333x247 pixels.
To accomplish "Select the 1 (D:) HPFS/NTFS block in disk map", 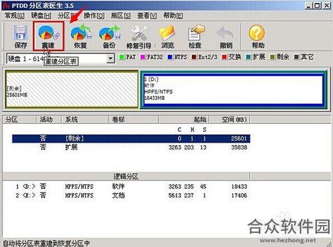I will (233, 89).
